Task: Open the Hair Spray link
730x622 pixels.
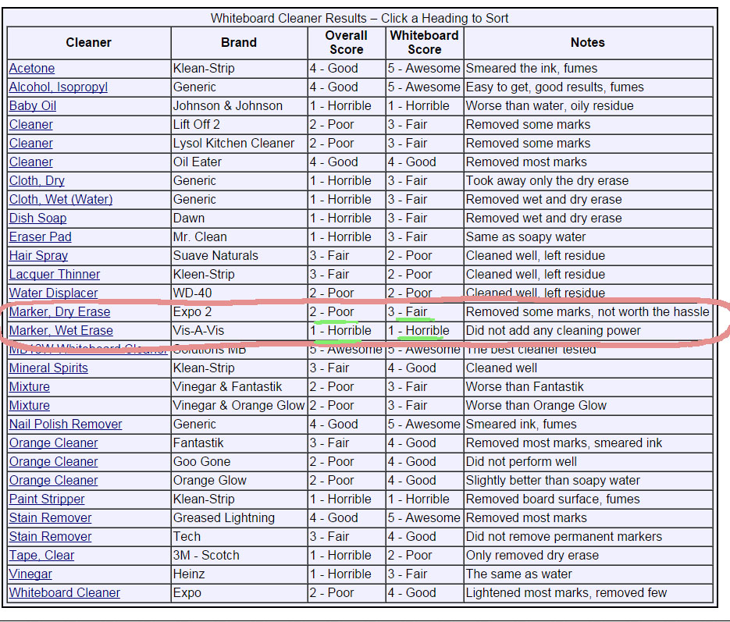Action: click(38, 255)
